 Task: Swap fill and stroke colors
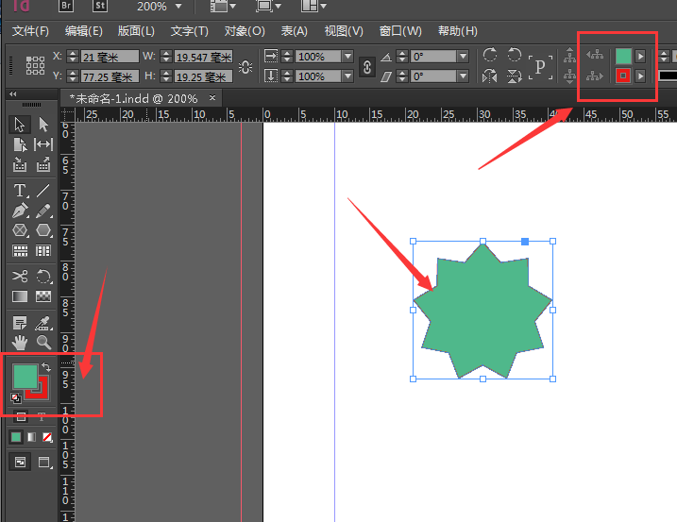tap(45, 367)
